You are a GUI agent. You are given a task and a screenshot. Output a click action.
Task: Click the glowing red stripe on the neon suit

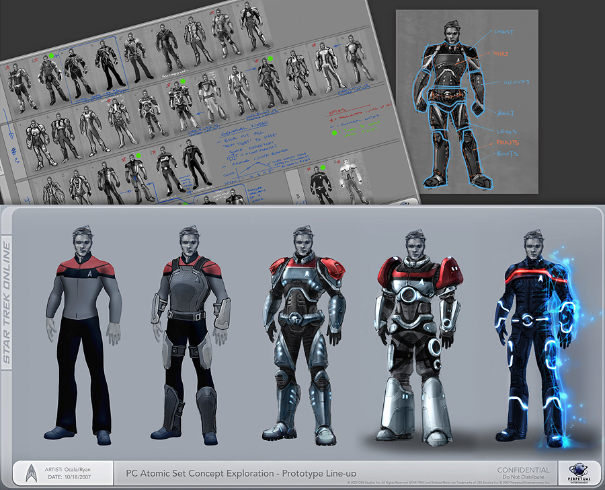536,277
